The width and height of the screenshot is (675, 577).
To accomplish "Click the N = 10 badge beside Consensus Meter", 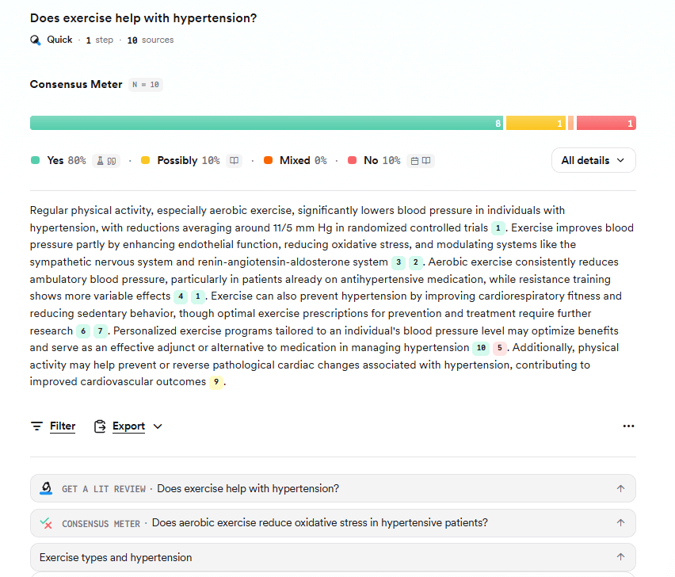I will coord(145,84).
